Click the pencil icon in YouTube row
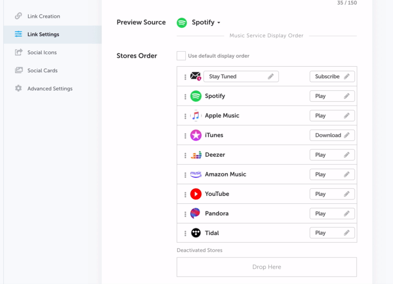393x284 pixels. 347,194
